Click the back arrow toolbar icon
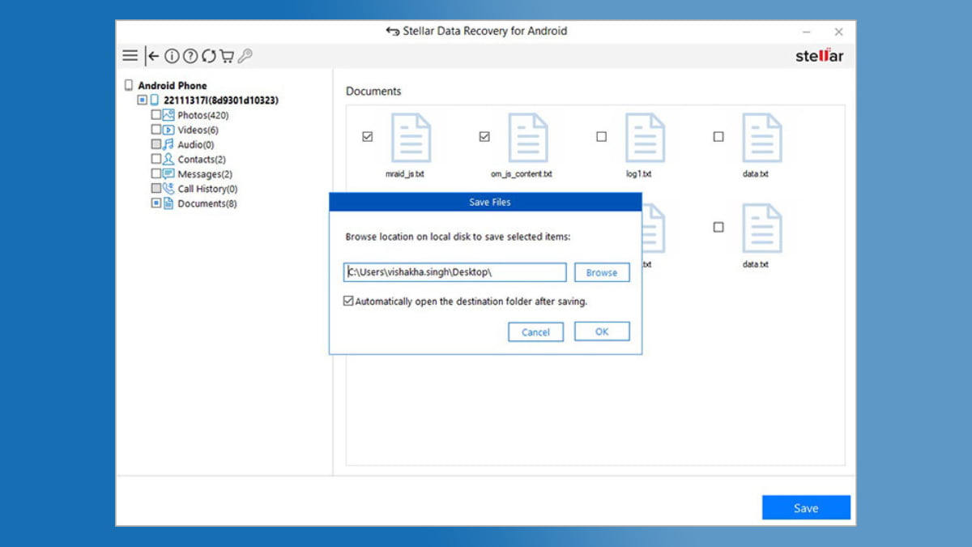The width and height of the screenshot is (972, 547). tap(152, 56)
